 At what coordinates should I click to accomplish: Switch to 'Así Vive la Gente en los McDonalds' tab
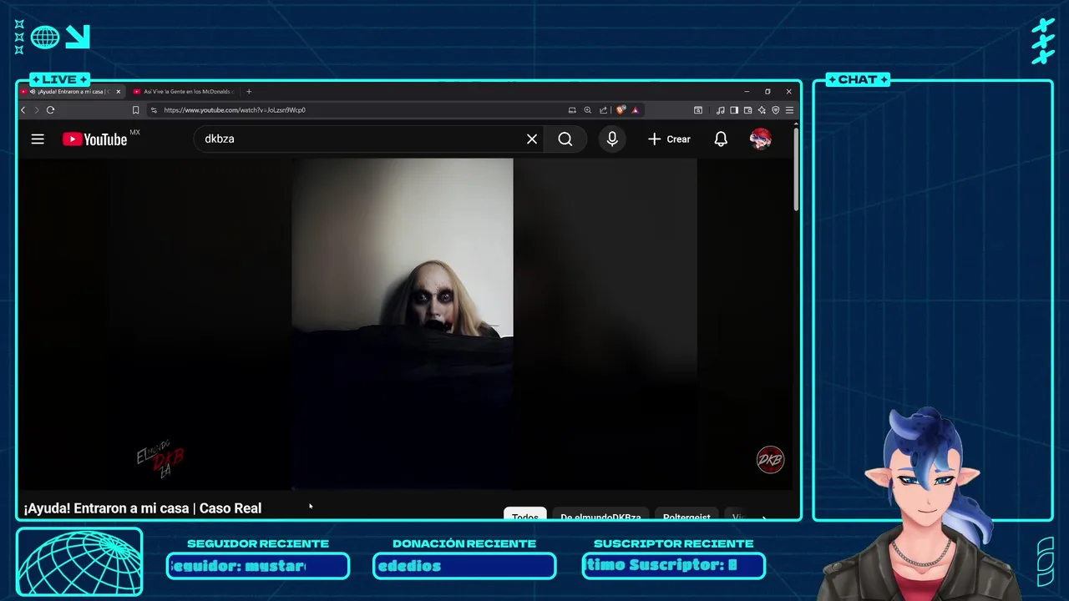coord(185,92)
